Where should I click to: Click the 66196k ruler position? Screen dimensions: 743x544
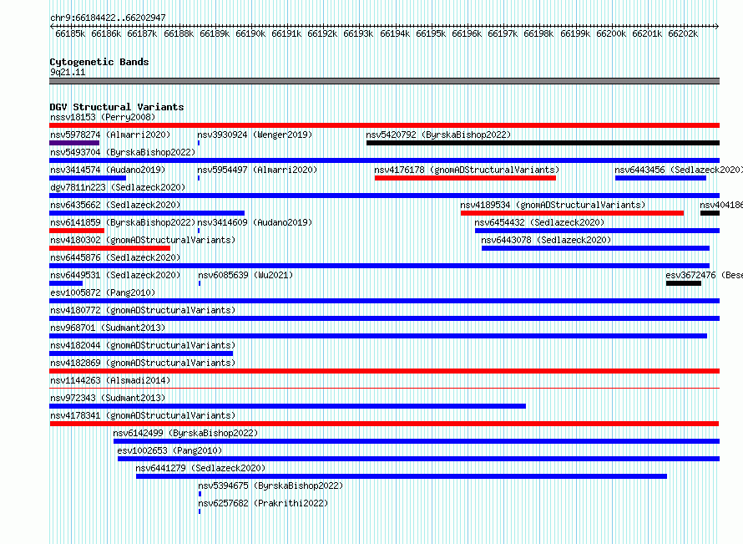[467, 33]
